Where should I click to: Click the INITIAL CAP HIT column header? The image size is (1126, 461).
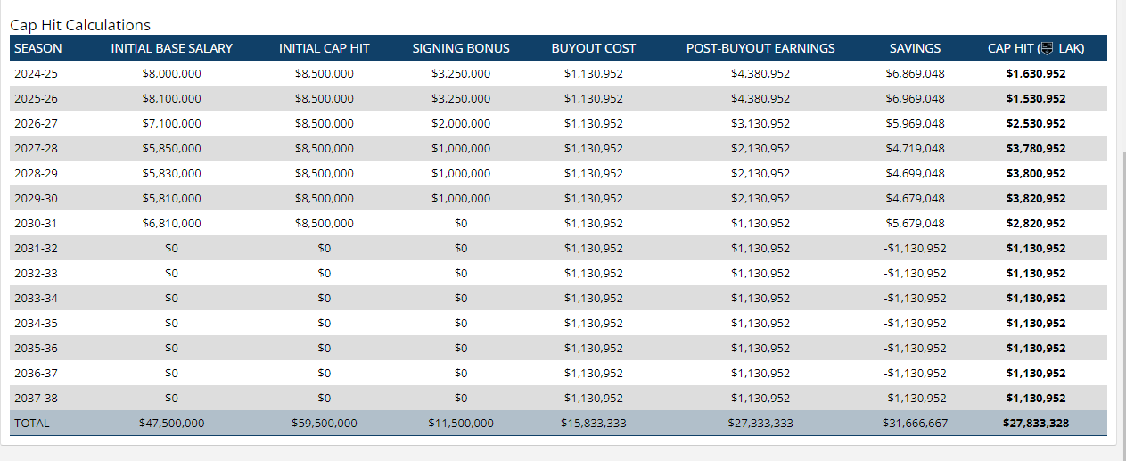[x=325, y=48]
